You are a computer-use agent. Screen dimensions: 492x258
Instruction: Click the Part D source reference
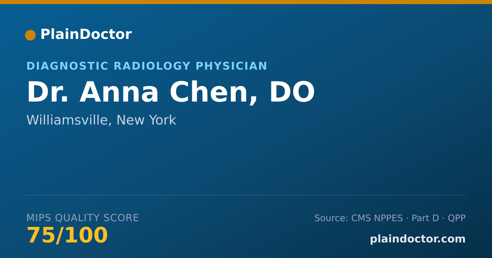pos(425,218)
